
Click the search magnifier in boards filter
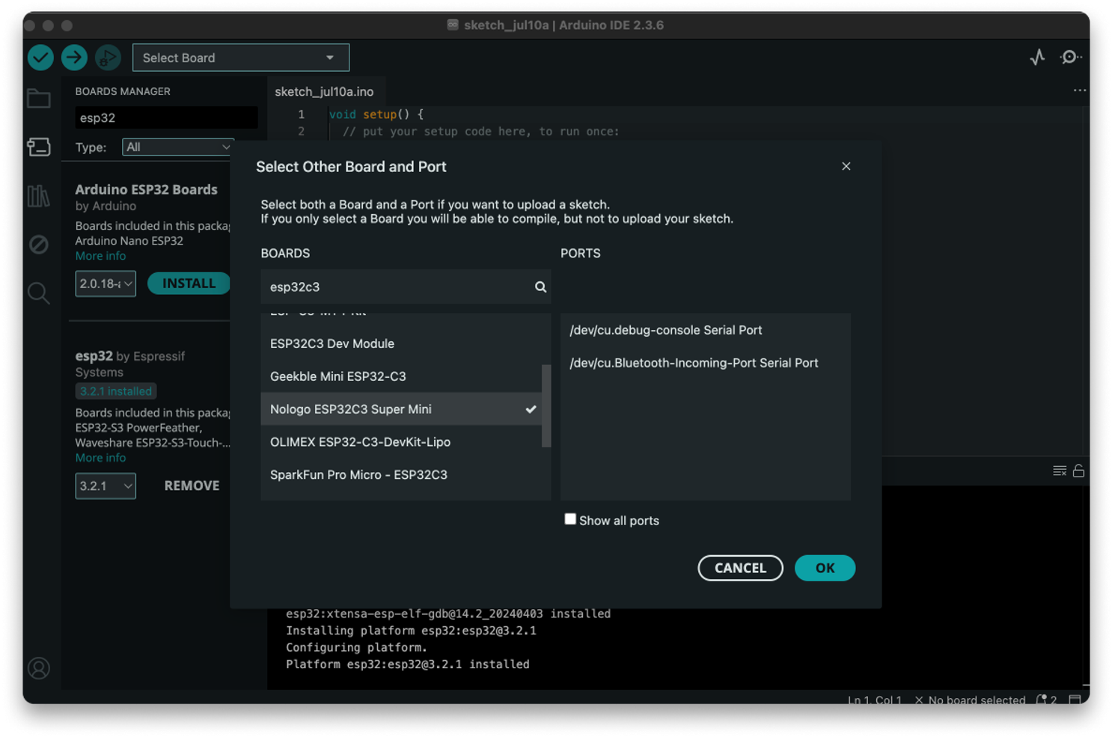(540, 287)
